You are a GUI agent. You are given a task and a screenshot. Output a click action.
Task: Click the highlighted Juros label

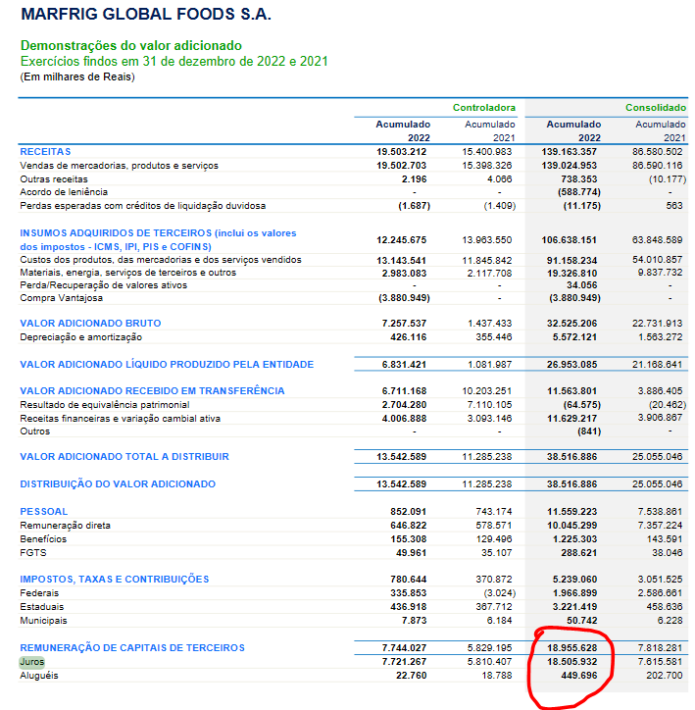pos(32,662)
